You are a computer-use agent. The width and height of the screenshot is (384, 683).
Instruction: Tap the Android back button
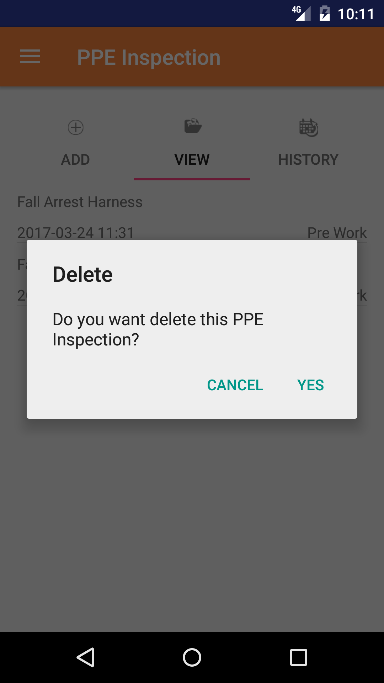85,657
